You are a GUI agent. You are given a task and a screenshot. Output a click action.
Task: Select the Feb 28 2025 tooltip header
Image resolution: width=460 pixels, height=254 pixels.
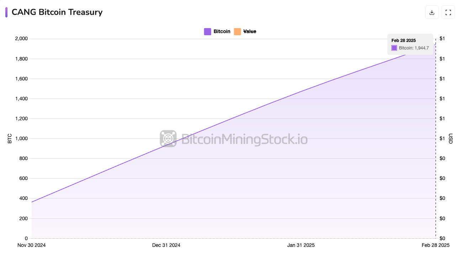coord(403,40)
